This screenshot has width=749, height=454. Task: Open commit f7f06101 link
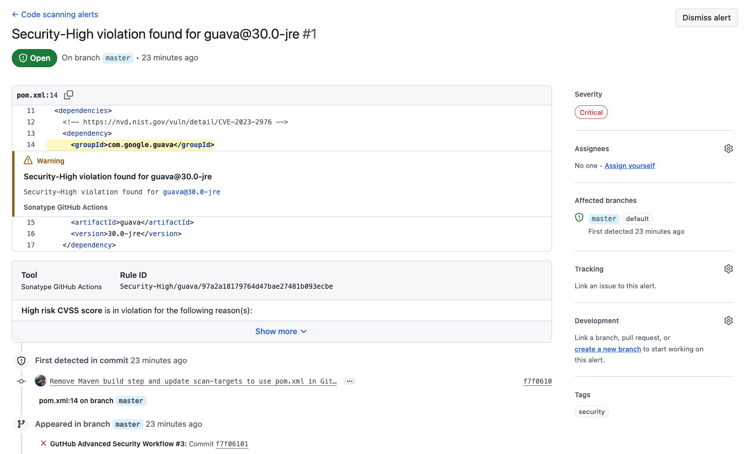coord(232,444)
